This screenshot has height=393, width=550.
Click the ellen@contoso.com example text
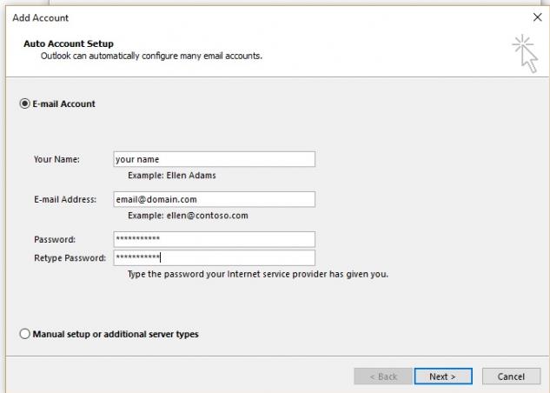coord(208,215)
